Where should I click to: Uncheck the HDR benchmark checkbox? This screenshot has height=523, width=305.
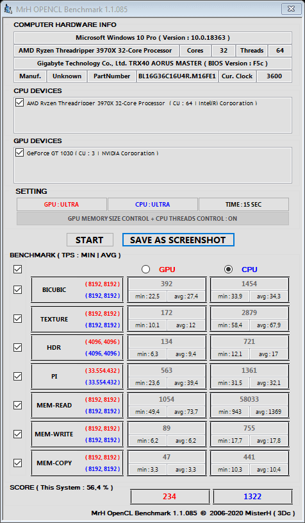click(x=18, y=347)
